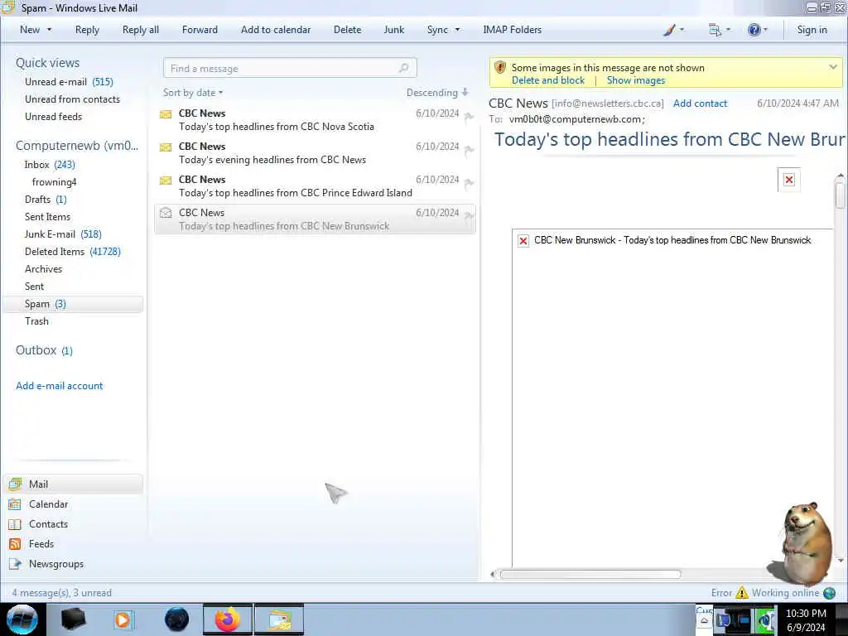Click Forward in the toolbar
This screenshot has height=636, width=848.
tap(200, 30)
